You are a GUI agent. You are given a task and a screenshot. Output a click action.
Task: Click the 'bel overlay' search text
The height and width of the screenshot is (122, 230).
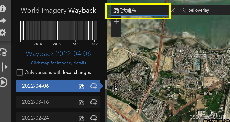pos(198,10)
